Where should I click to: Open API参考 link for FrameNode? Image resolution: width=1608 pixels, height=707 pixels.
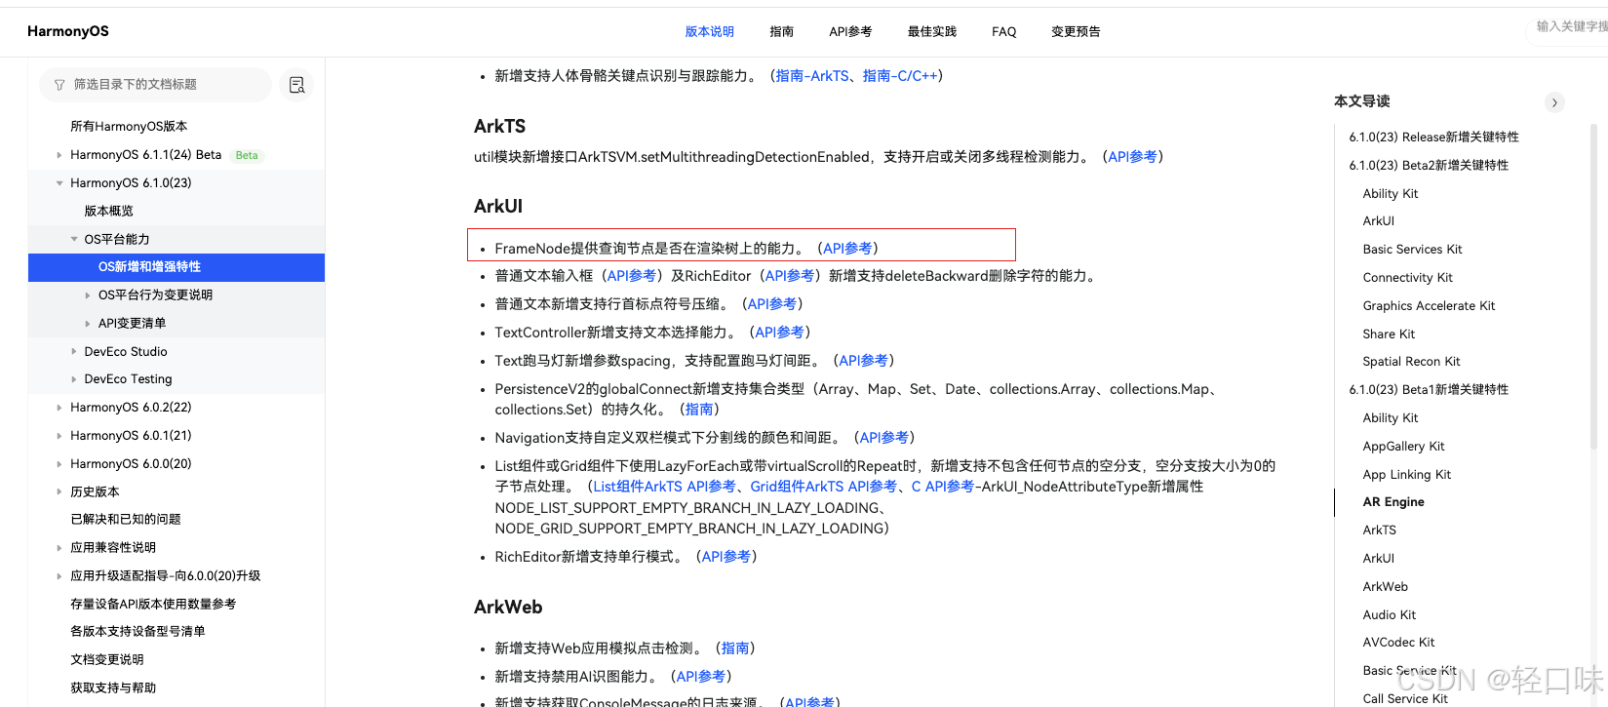[847, 249]
